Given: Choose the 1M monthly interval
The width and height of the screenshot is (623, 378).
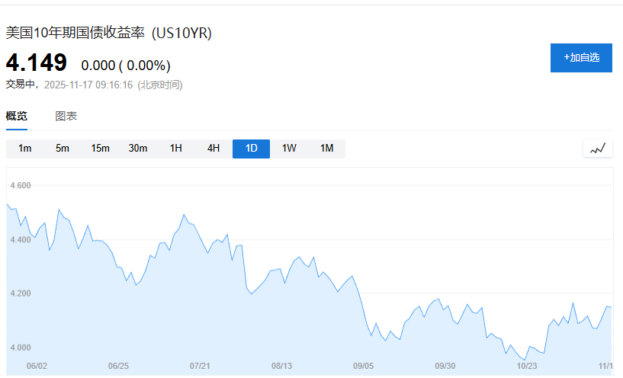Looking at the screenshot, I should (x=326, y=149).
